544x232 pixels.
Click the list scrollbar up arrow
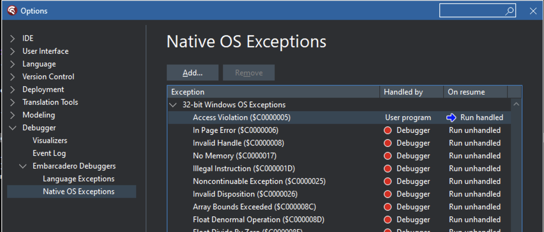point(516,104)
